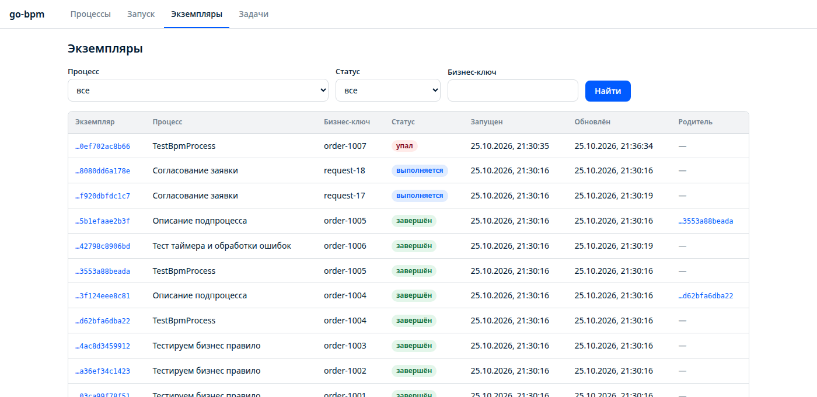817x397 pixels.
Task: Click the 'выполняется' badge for request-17
Action: 420,196
